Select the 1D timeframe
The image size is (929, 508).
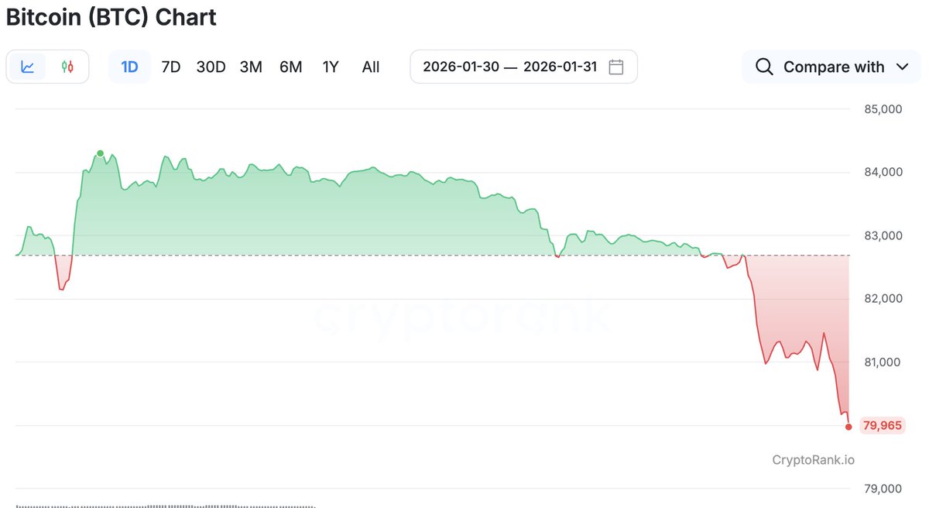(129, 67)
